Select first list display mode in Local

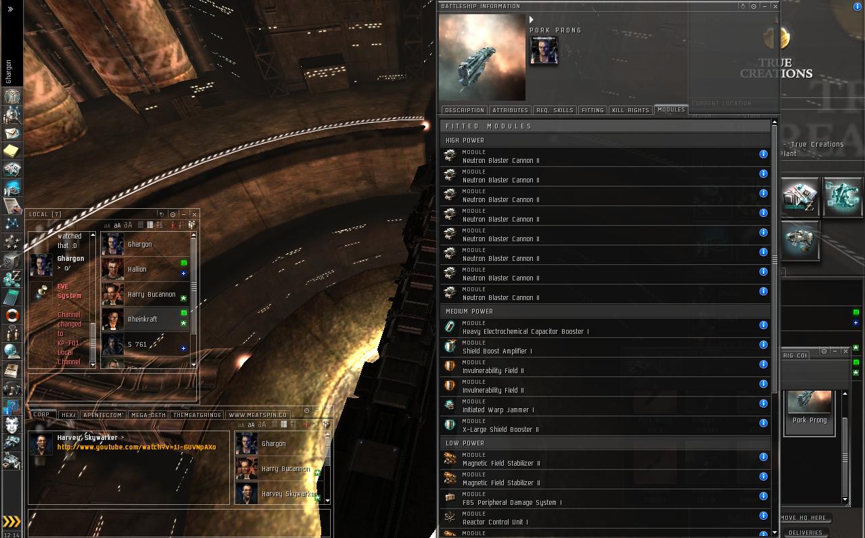141,226
